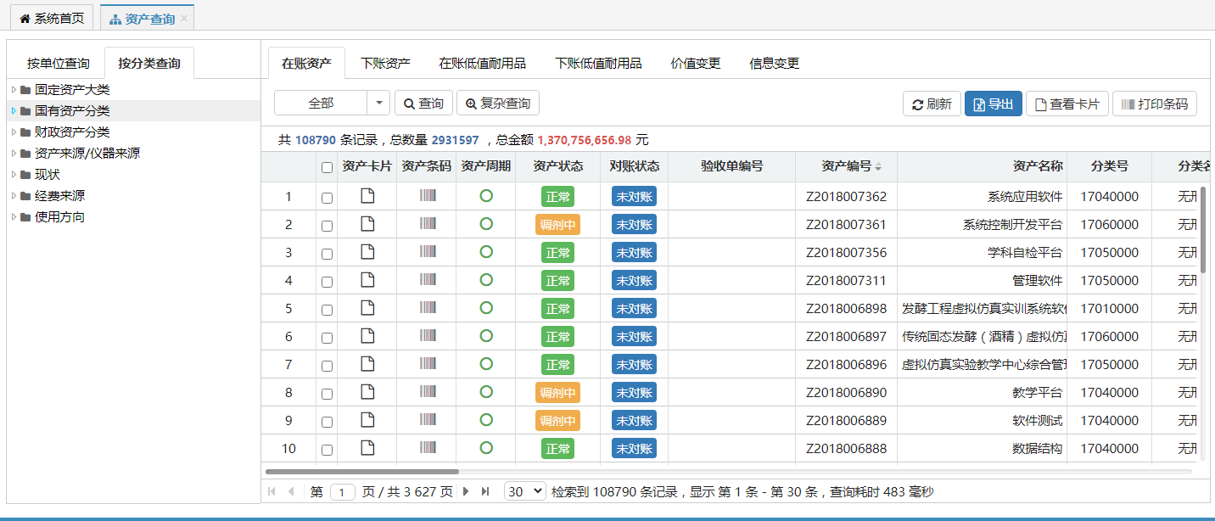This screenshot has width=1215, height=521.
Task: Open 复杂查询 advanced search
Action: [498, 104]
